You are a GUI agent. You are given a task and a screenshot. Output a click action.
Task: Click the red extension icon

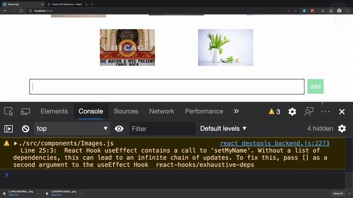coord(312,11)
